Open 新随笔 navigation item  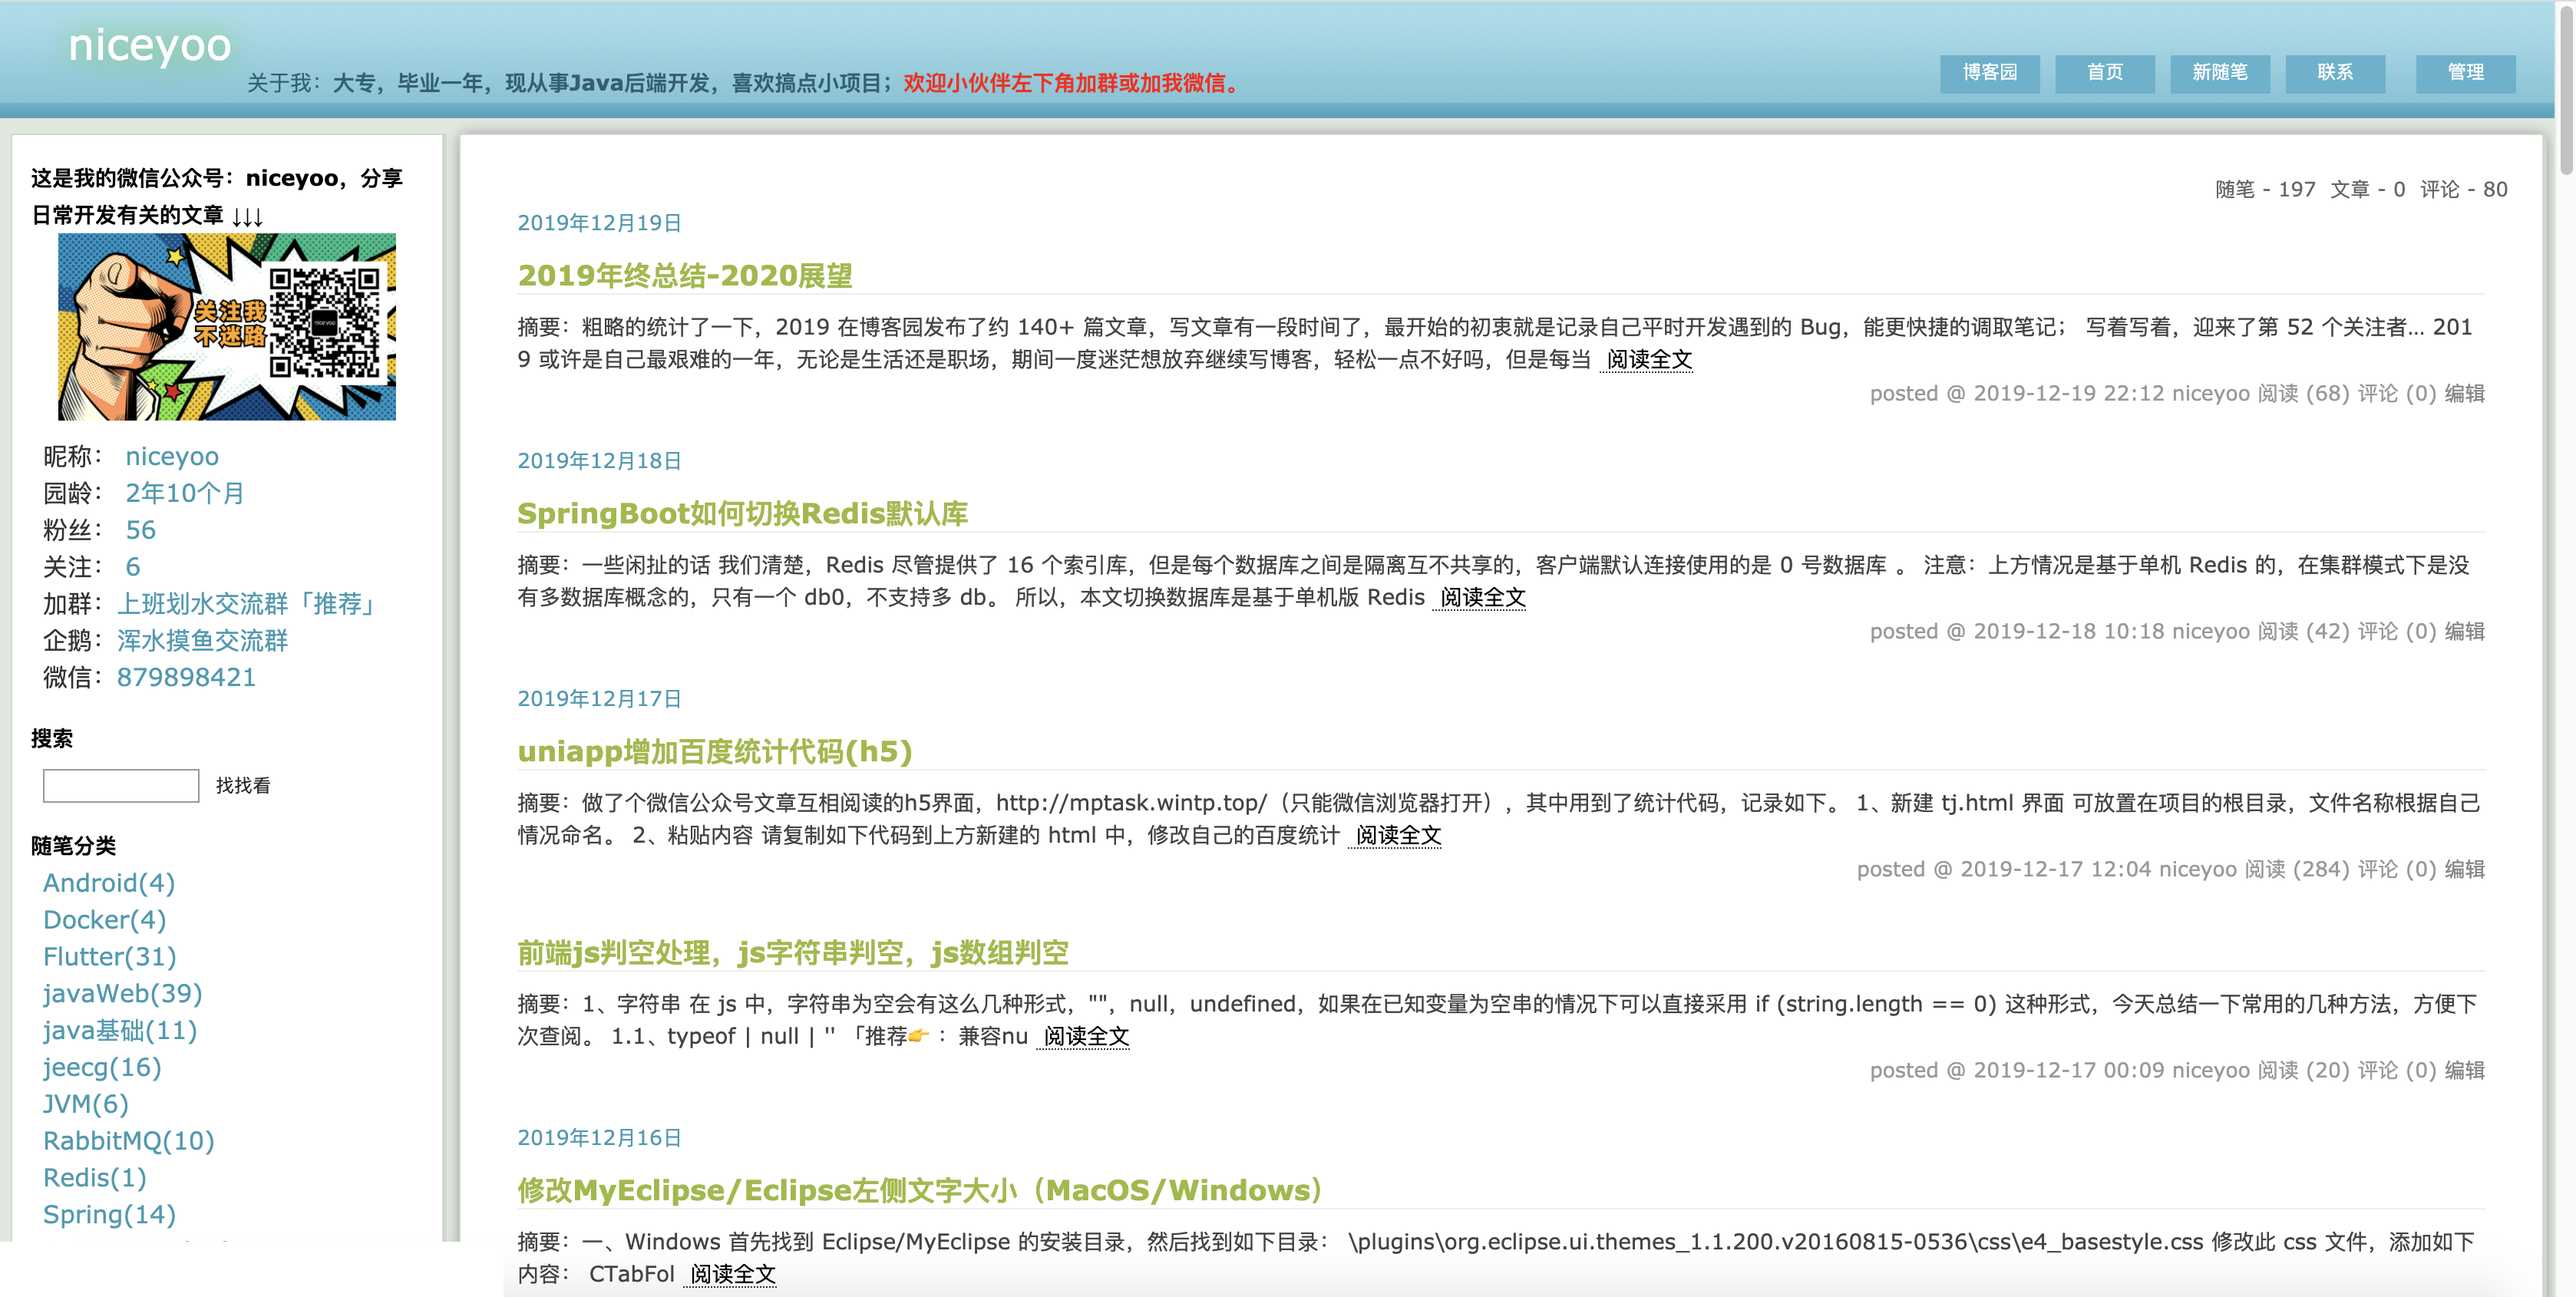coord(2220,73)
